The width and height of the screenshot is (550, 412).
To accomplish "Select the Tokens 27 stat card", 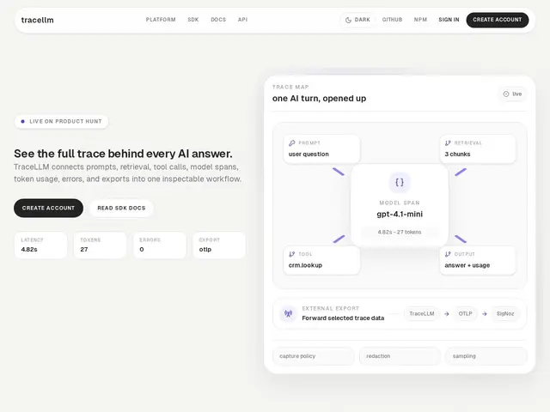I will click(x=100, y=245).
